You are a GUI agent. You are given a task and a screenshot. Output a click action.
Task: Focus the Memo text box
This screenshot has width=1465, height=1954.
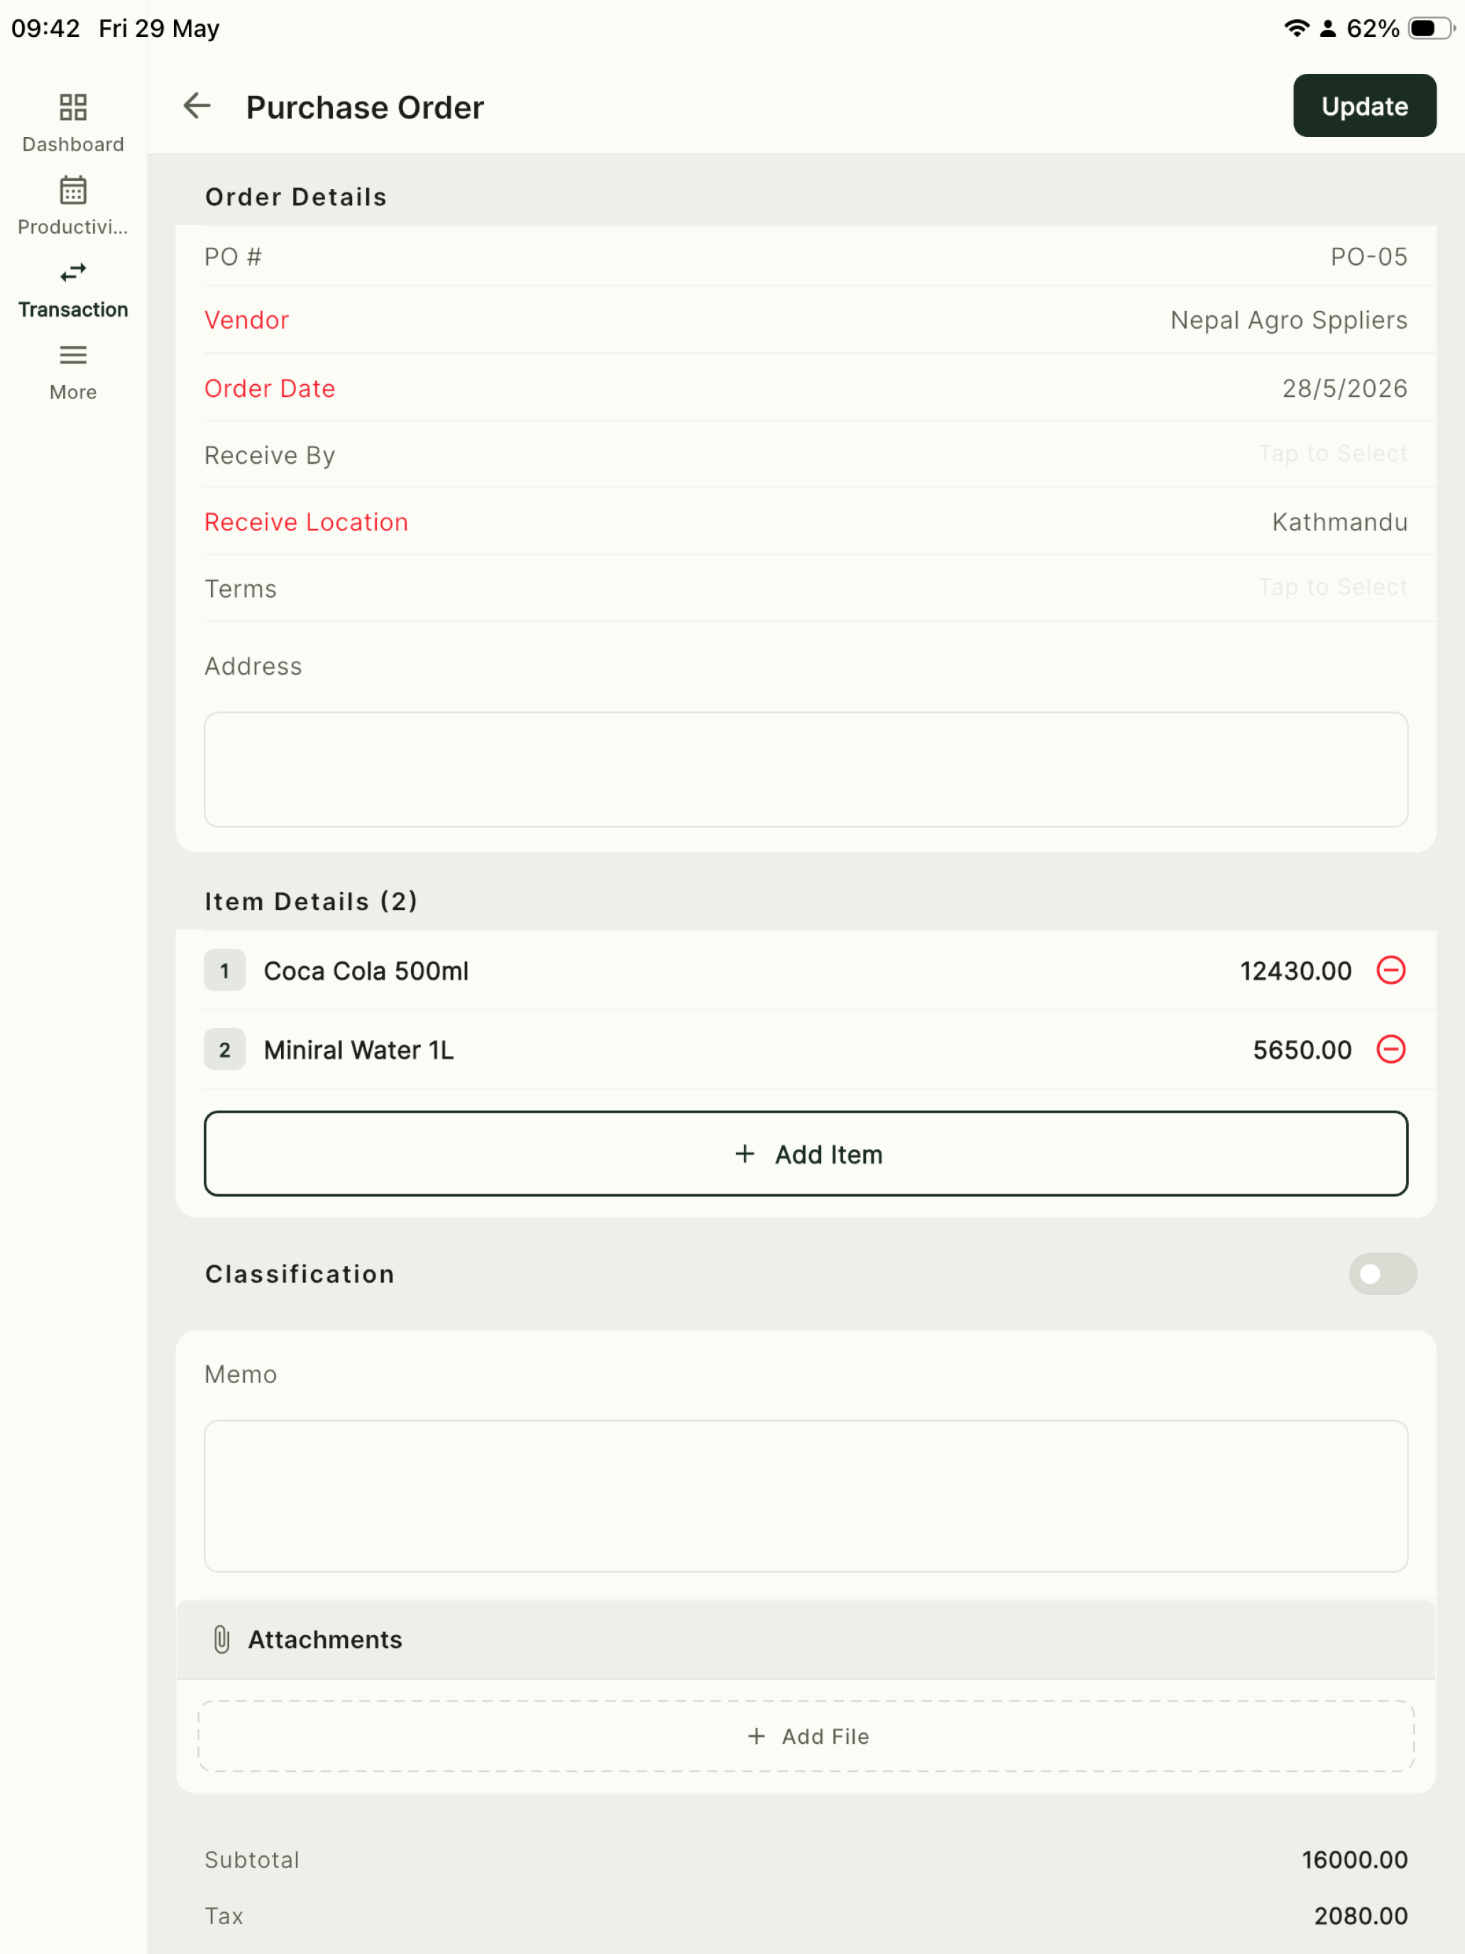806,1495
